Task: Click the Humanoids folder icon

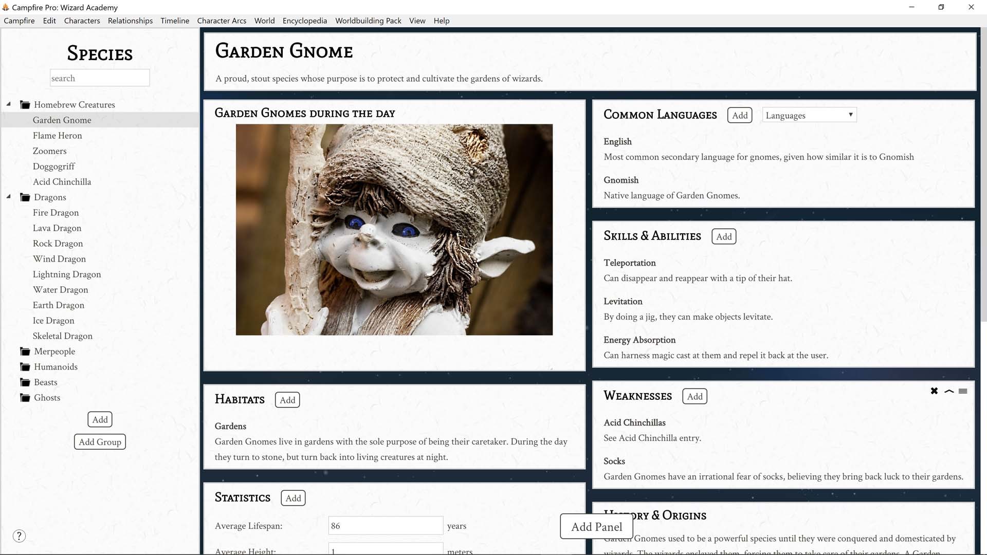Action: point(25,366)
